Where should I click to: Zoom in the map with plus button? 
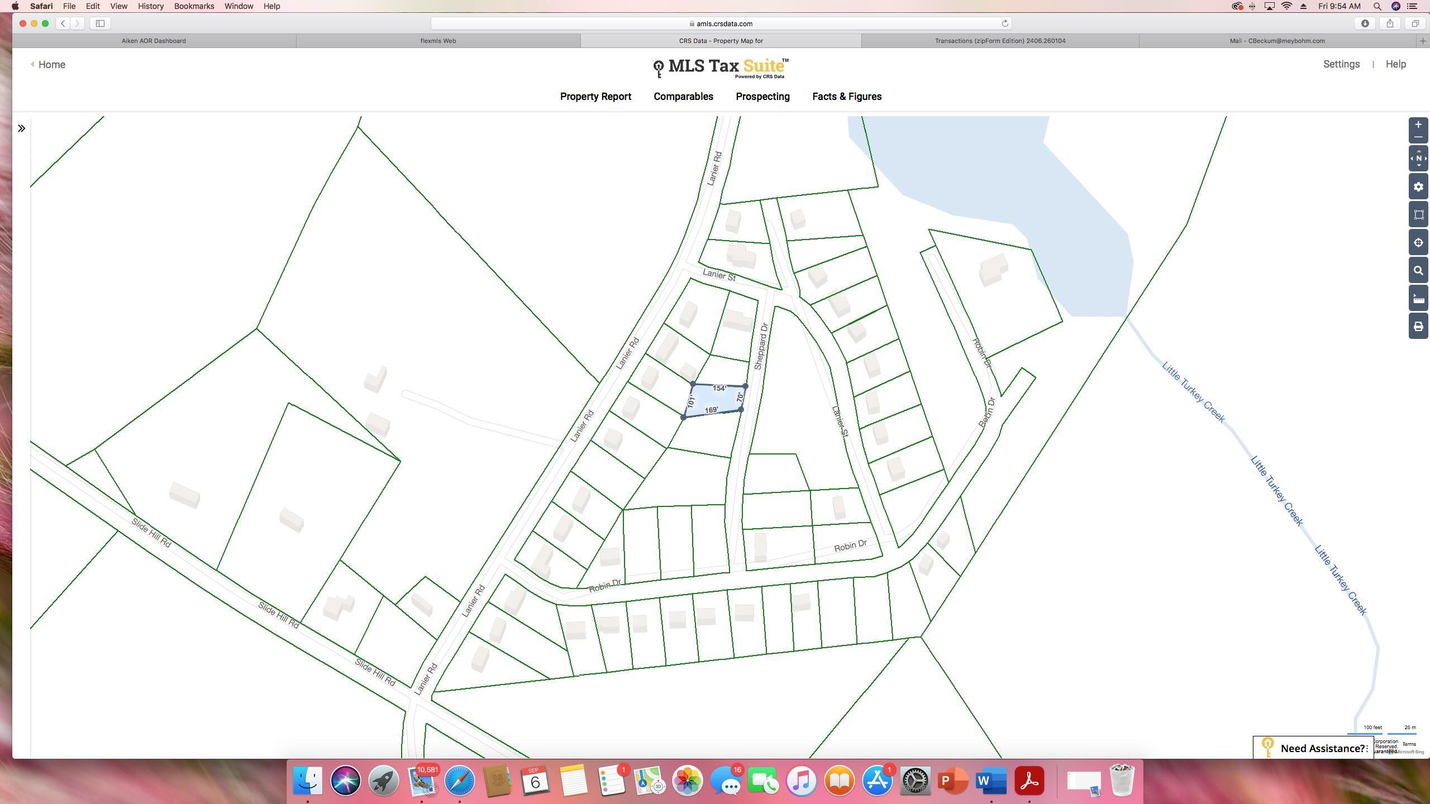(1418, 125)
